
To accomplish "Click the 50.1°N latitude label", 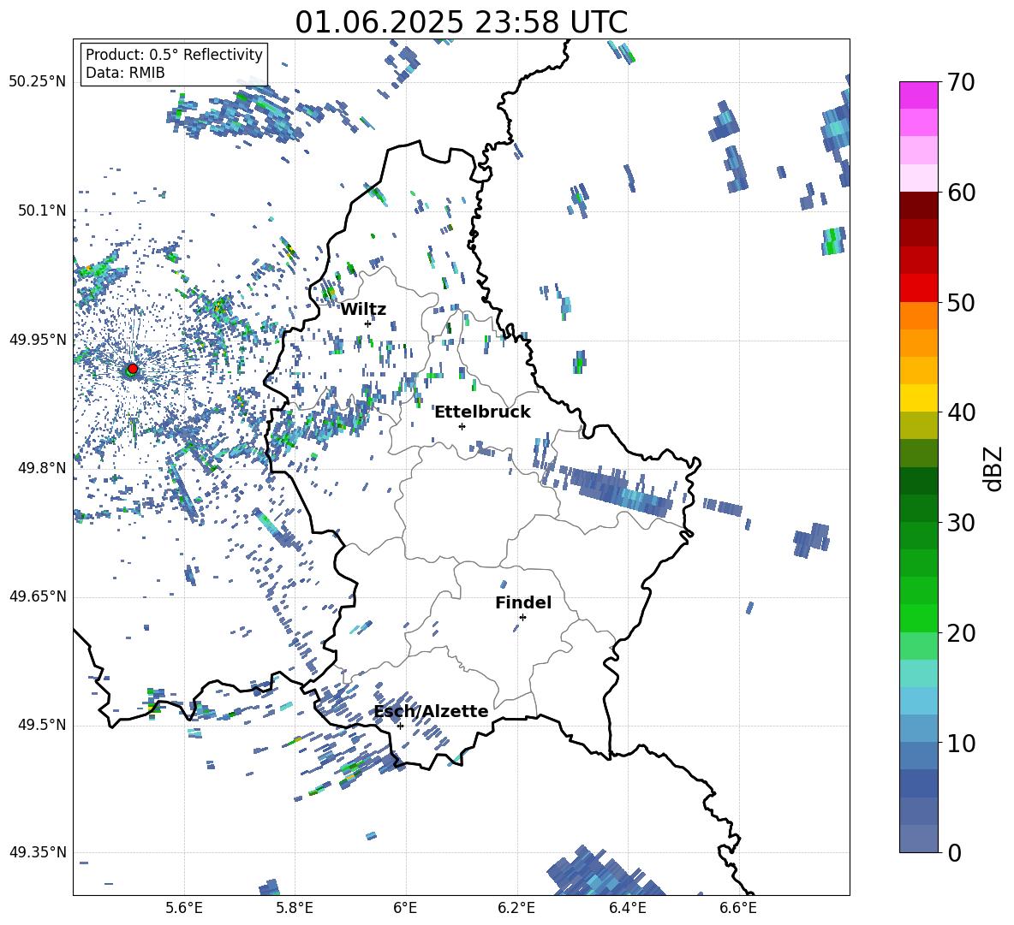I will [x=41, y=210].
